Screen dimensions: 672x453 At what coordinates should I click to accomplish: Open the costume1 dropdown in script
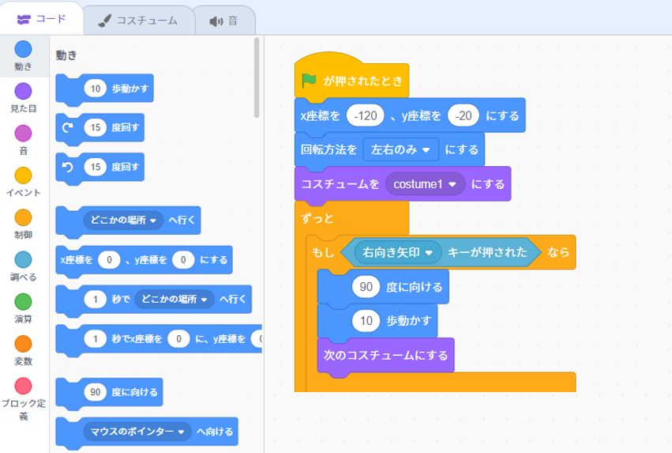(x=425, y=184)
